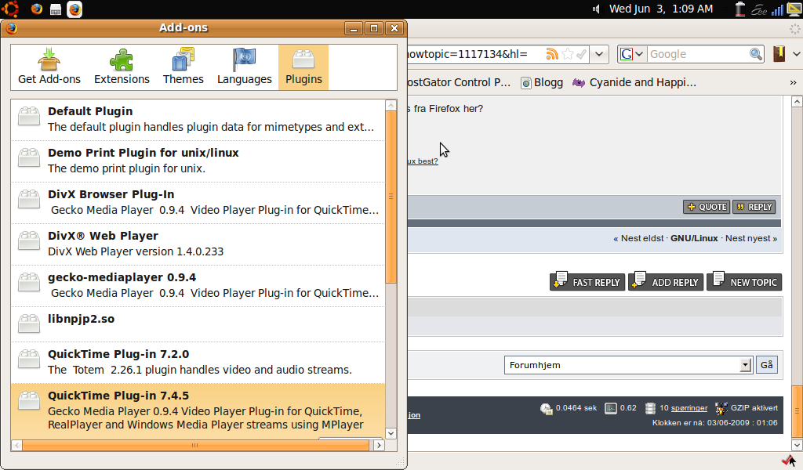Click the NEW TOPIC button
The width and height of the screenshot is (803, 470).
pyautogui.click(x=744, y=281)
